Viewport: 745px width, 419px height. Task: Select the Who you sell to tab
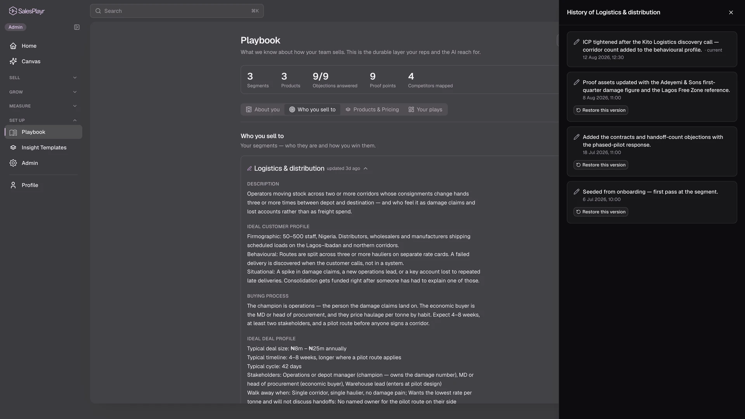tap(312, 109)
